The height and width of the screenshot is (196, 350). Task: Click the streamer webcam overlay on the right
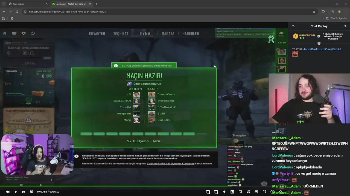click(309, 99)
